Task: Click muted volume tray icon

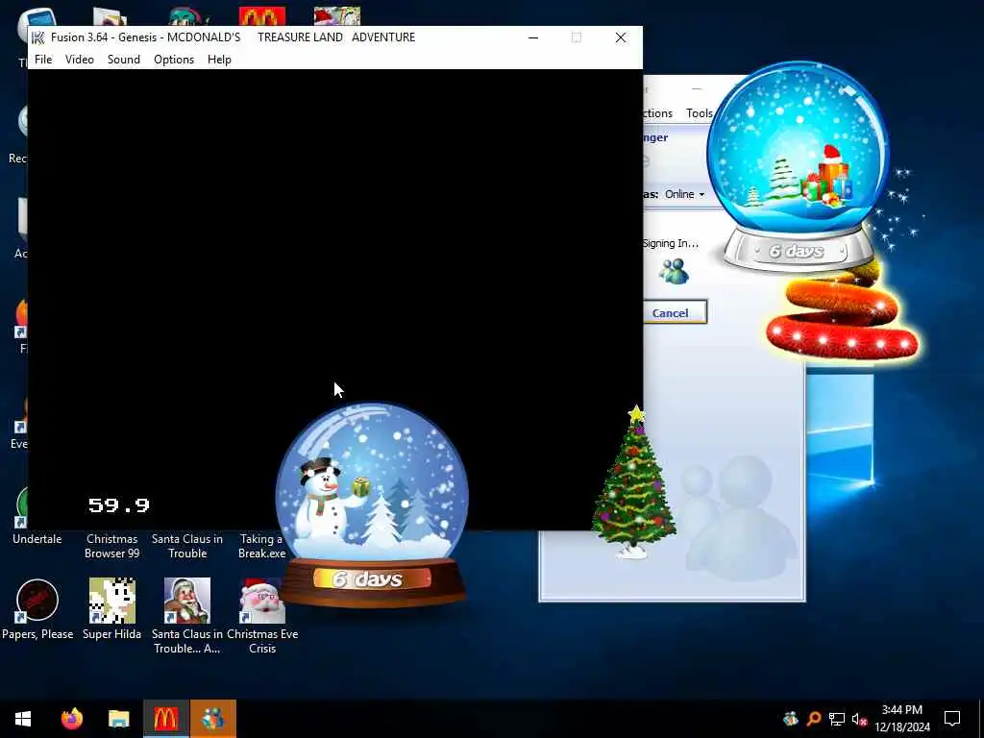Action: click(859, 719)
